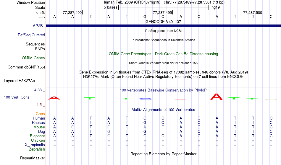Image resolution: width=281 pixels, height=165 pixels.
Task: Click the GTEx Gene Expression track title
Action: pos(163,72)
